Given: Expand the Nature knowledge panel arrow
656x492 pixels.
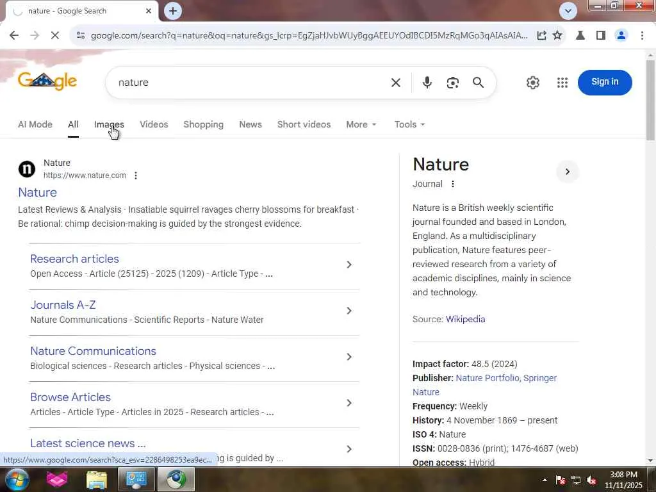Looking at the screenshot, I should click(x=568, y=172).
